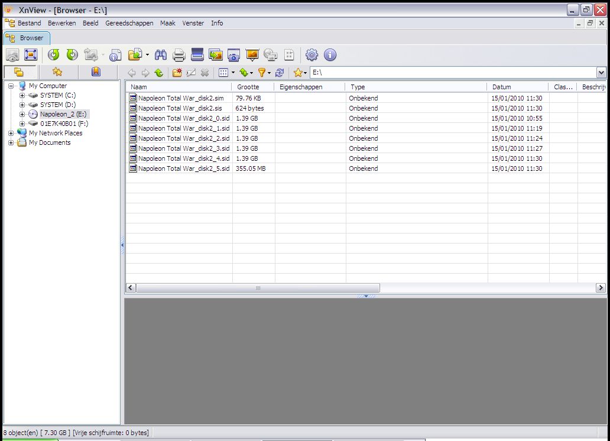Expand the My Network Places node
The width and height of the screenshot is (610, 441).
click(11, 133)
